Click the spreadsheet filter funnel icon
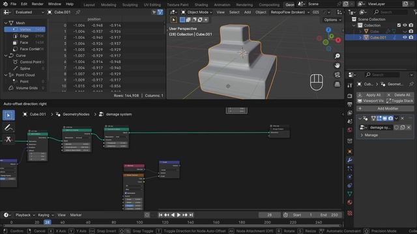The width and height of the screenshot is (417, 234). [160, 12]
